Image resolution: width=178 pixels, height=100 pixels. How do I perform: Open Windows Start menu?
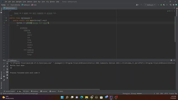(x=62, y=97)
